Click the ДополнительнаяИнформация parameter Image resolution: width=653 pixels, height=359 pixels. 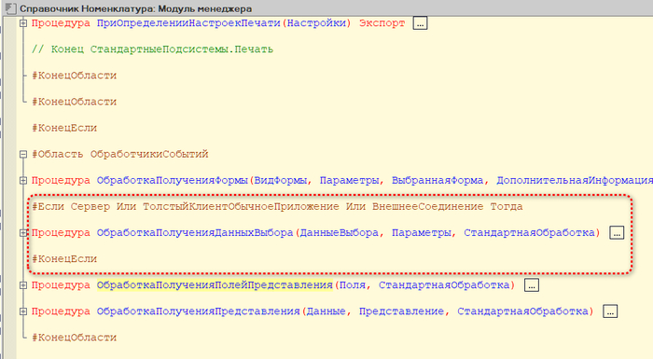point(575,180)
